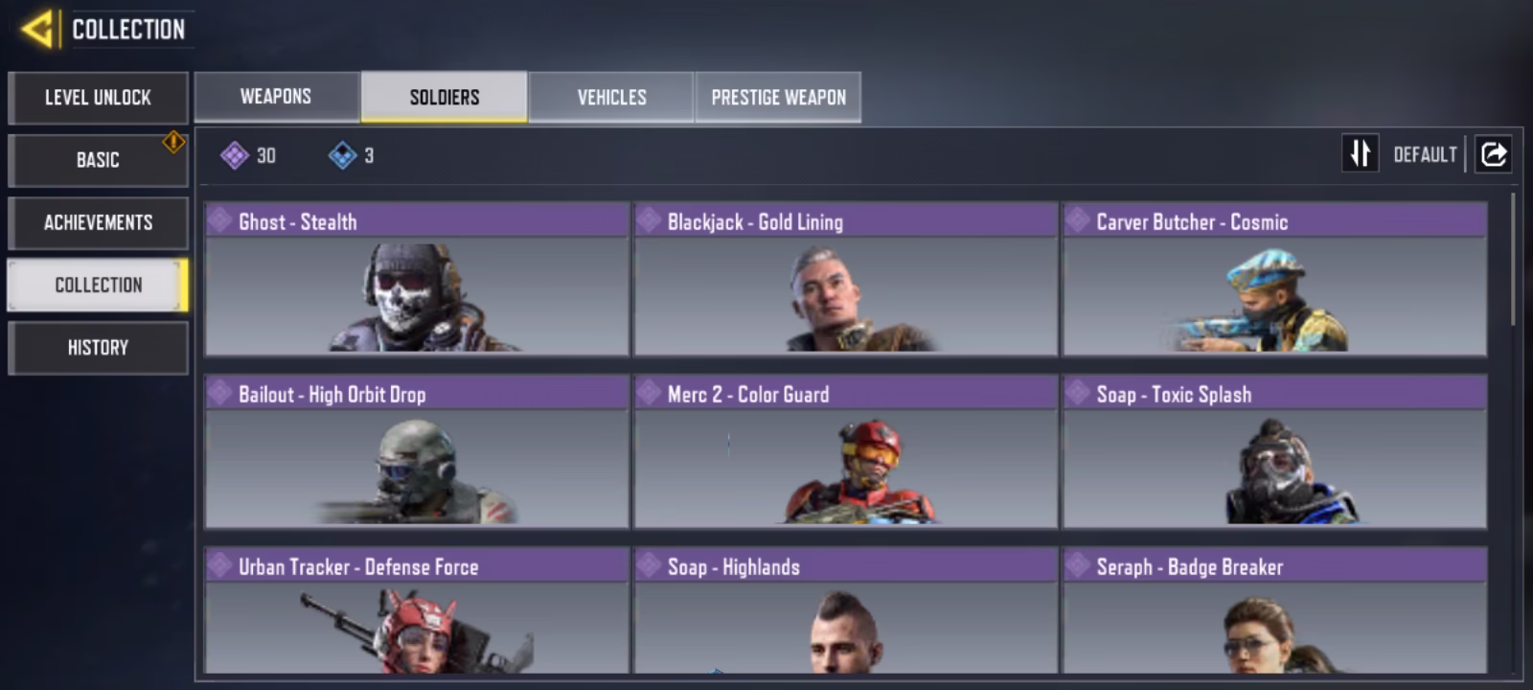Click the orange alert badge on Basic
1533x690 pixels.
coord(173,142)
